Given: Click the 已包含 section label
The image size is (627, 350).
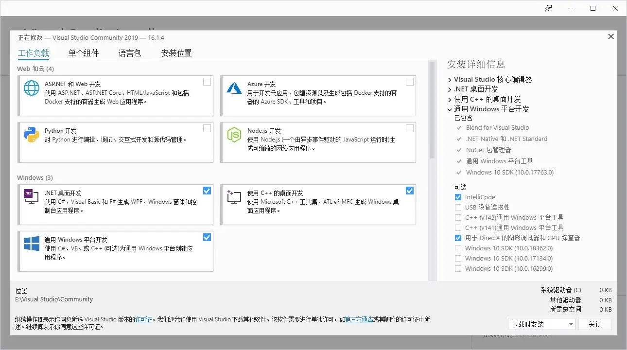Looking at the screenshot, I should [x=463, y=118].
